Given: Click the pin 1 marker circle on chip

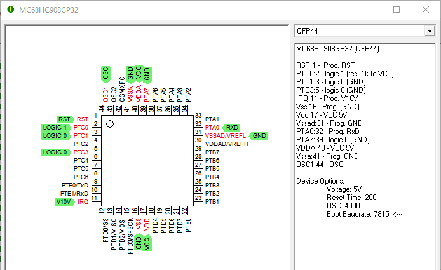Looking at the screenshot, I should (110, 124).
